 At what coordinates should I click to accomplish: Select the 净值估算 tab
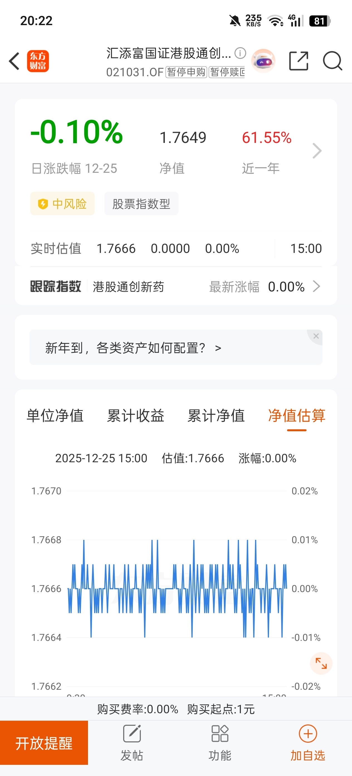pyautogui.click(x=297, y=416)
